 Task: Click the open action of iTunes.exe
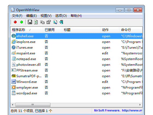pyautogui.click(x=106, y=48)
